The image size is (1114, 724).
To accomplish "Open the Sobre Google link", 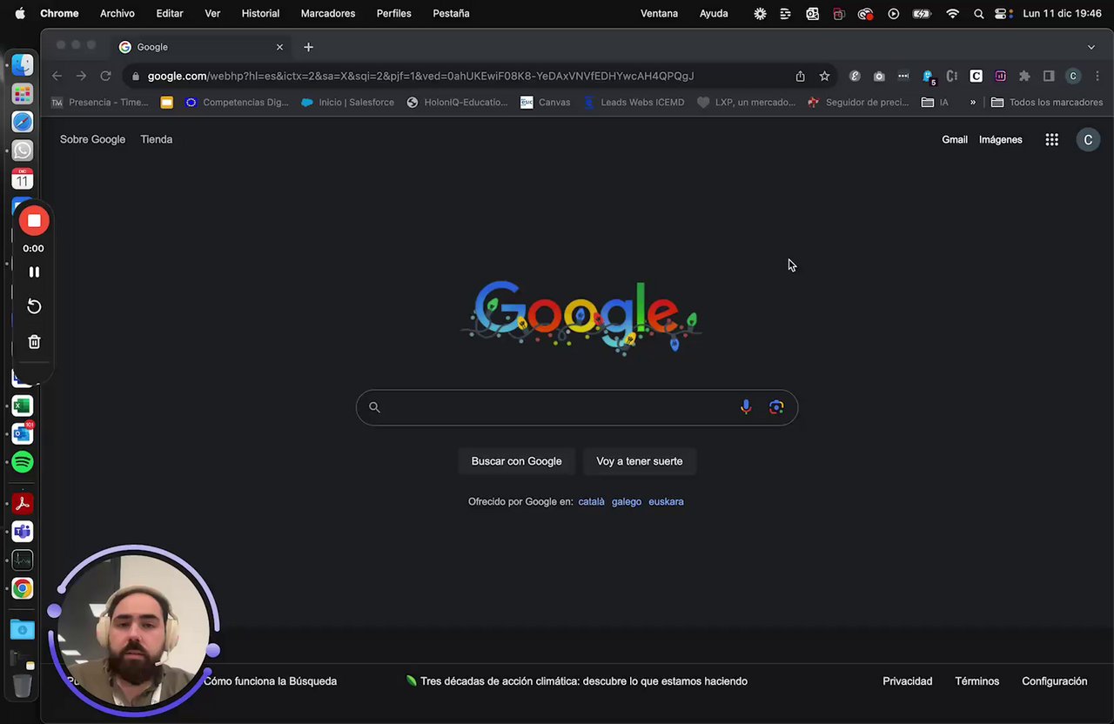I will point(92,139).
